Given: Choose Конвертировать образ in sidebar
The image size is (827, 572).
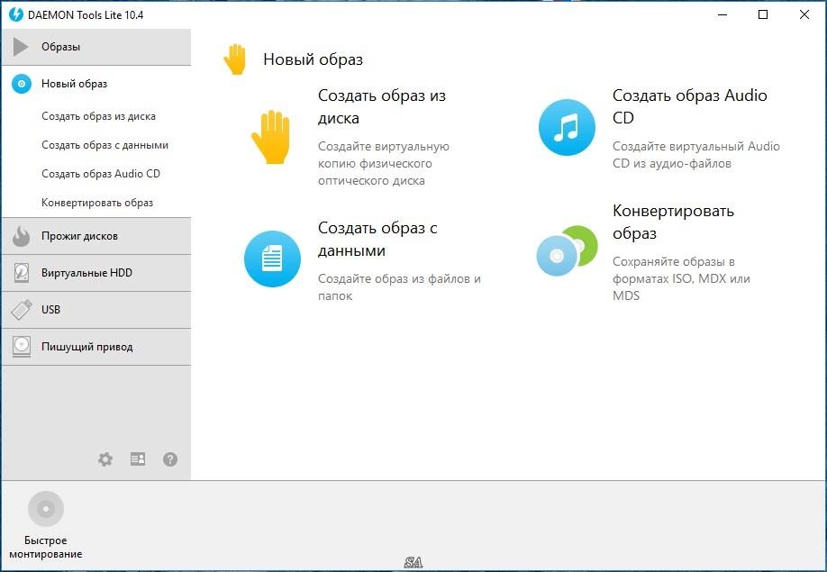Looking at the screenshot, I should click(x=97, y=203).
